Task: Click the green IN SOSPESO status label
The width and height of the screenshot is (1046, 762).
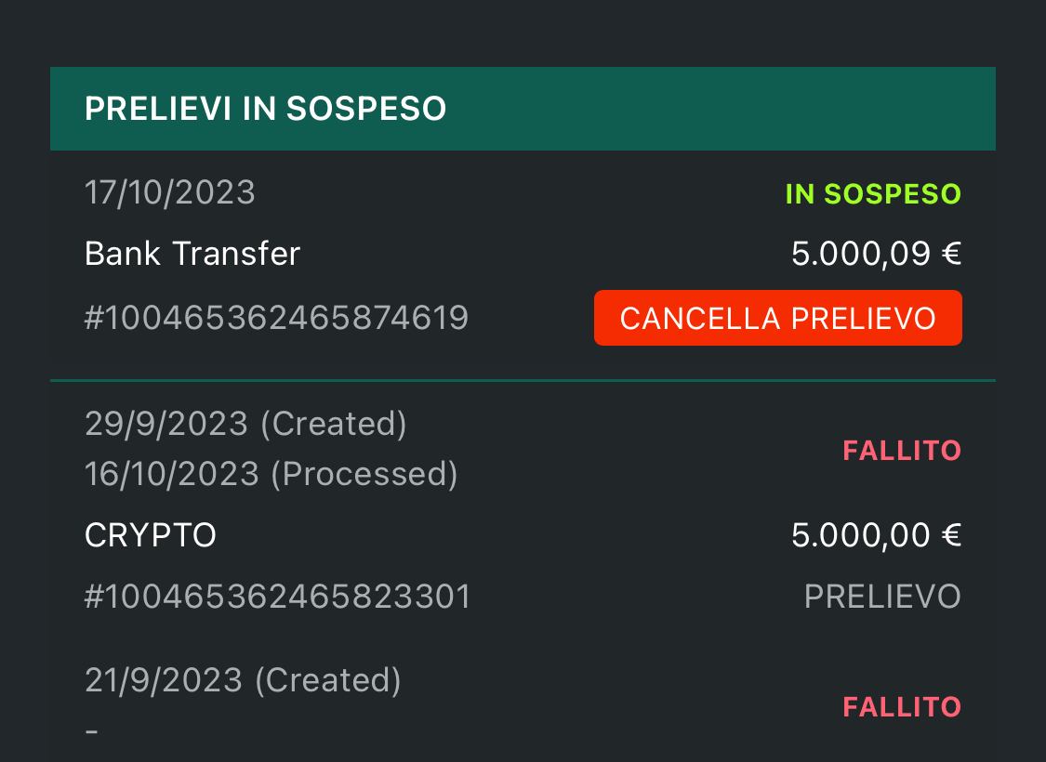Action: click(x=873, y=194)
